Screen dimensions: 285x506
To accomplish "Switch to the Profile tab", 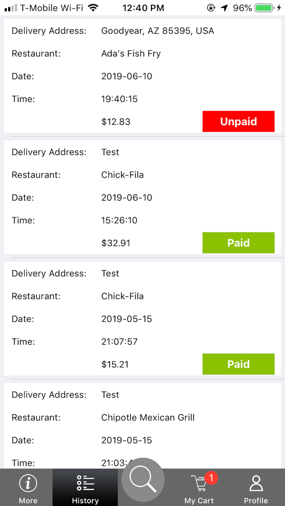I will (x=256, y=487).
